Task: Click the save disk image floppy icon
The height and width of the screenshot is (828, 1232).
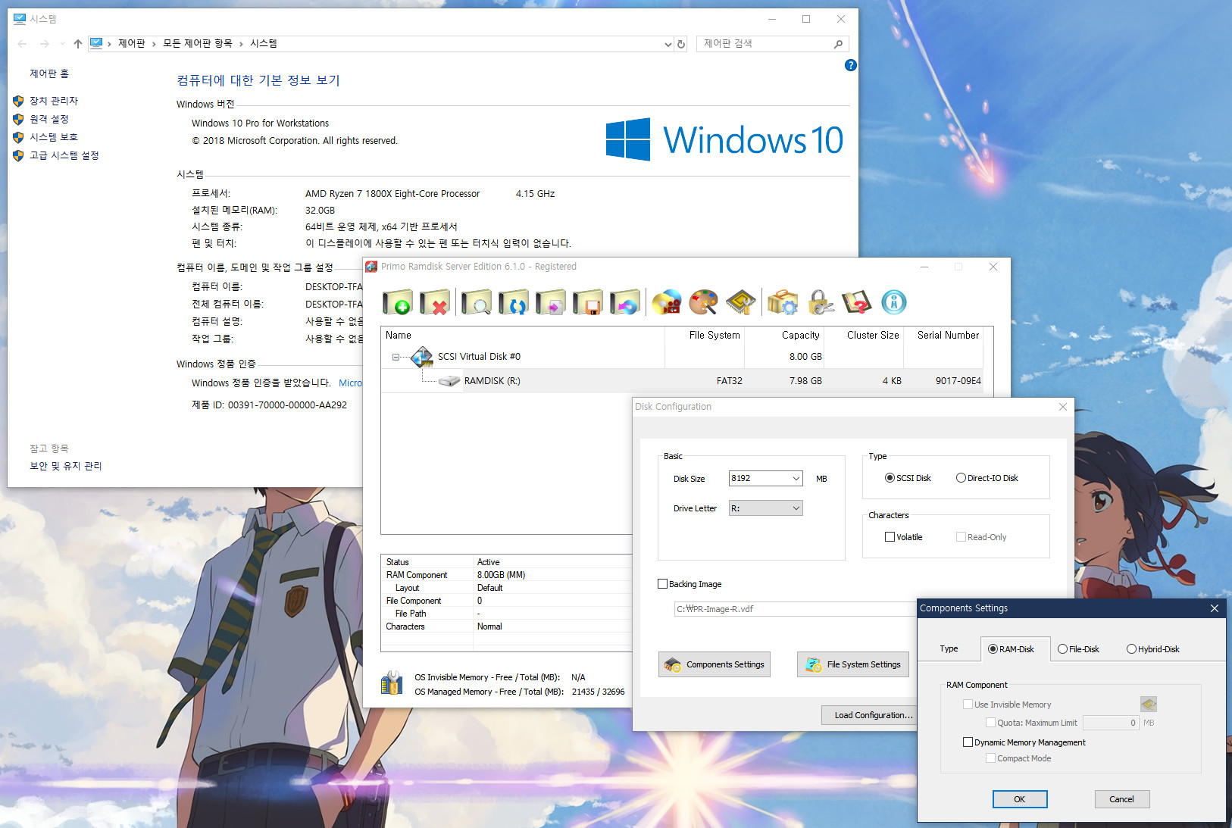Action: click(x=588, y=302)
